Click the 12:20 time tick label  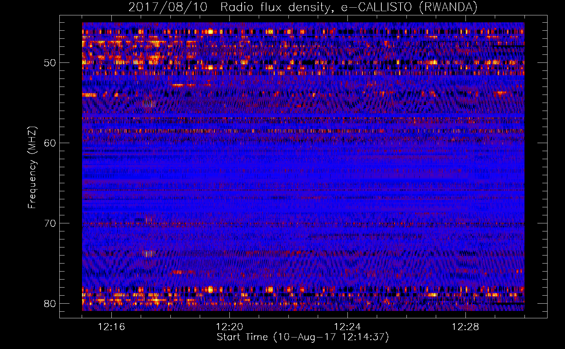(229, 327)
